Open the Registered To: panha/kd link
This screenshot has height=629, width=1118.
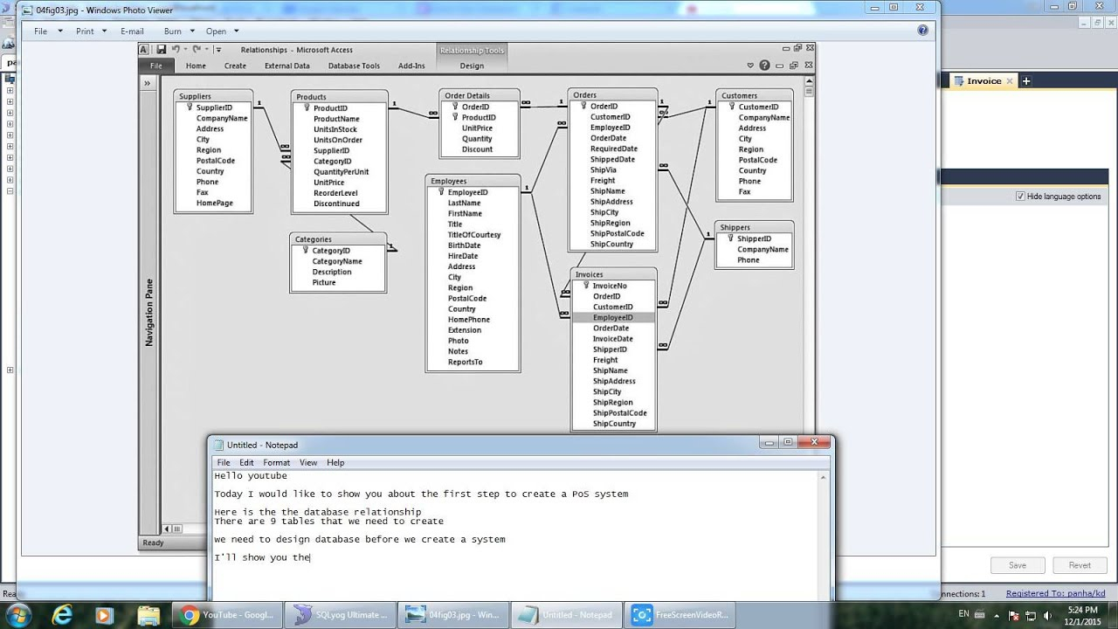[1055, 593]
